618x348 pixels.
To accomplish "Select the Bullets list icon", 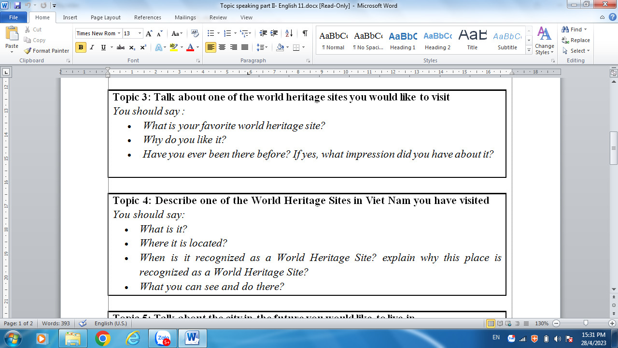I will [x=211, y=33].
